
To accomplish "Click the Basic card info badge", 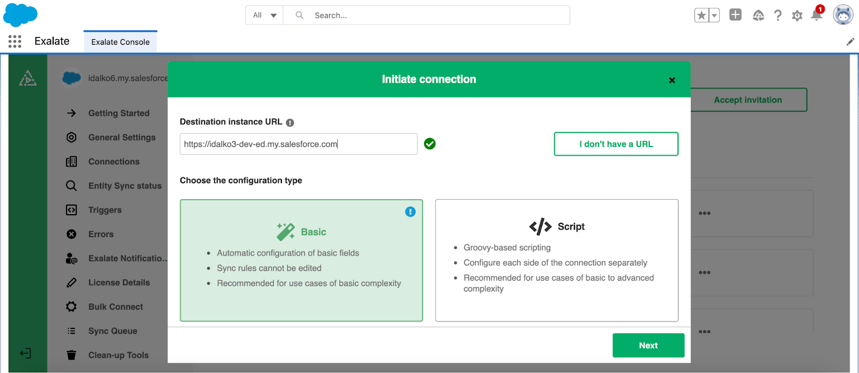I will click(410, 212).
